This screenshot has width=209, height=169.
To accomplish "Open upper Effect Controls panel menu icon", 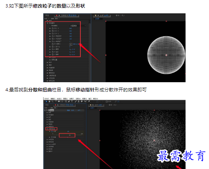I will click(78, 15).
